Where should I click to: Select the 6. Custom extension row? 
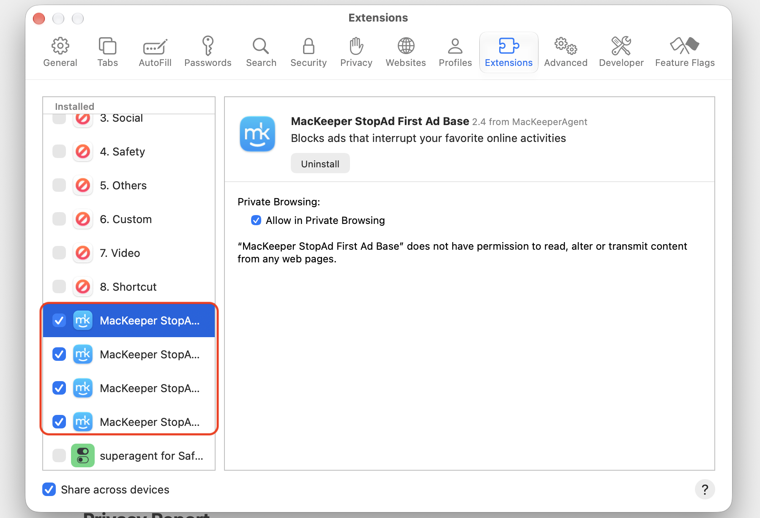pos(129,219)
